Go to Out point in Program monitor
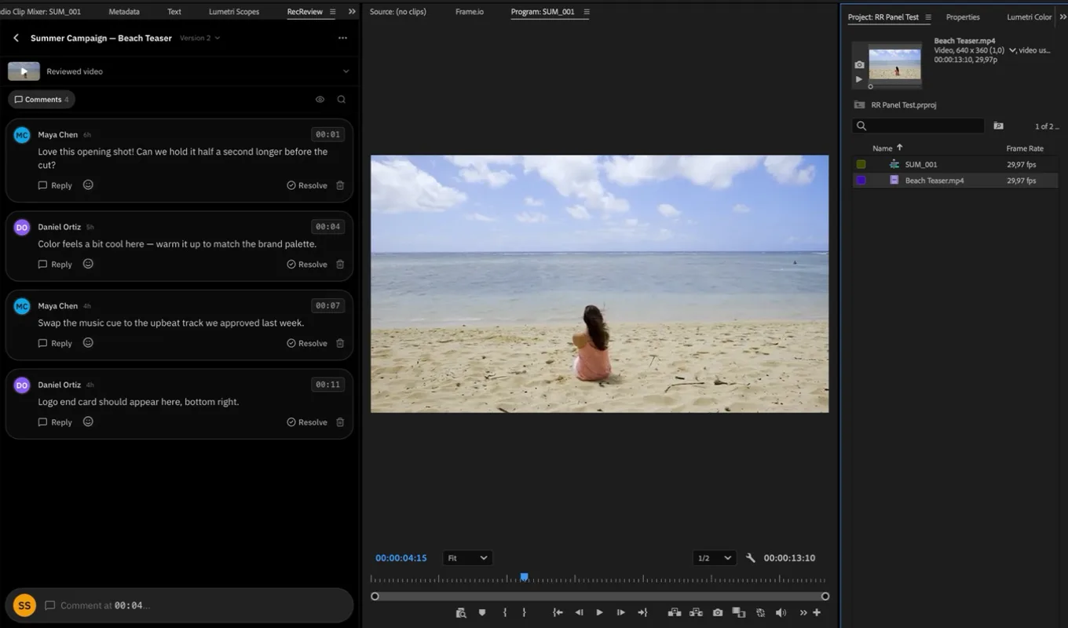The width and height of the screenshot is (1068, 628). tap(642, 612)
